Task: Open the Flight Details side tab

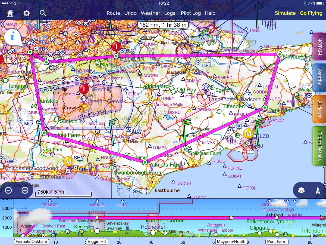Action: pos(319,146)
